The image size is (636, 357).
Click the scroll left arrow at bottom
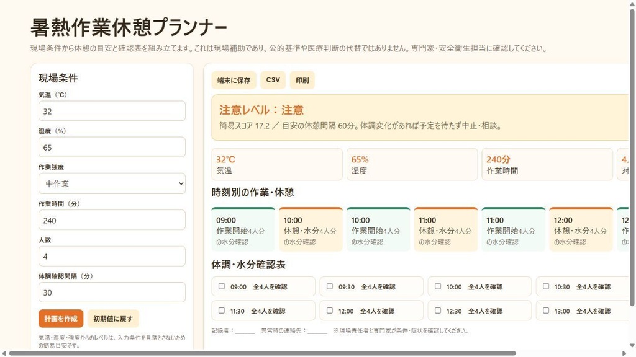pos(4,353)
